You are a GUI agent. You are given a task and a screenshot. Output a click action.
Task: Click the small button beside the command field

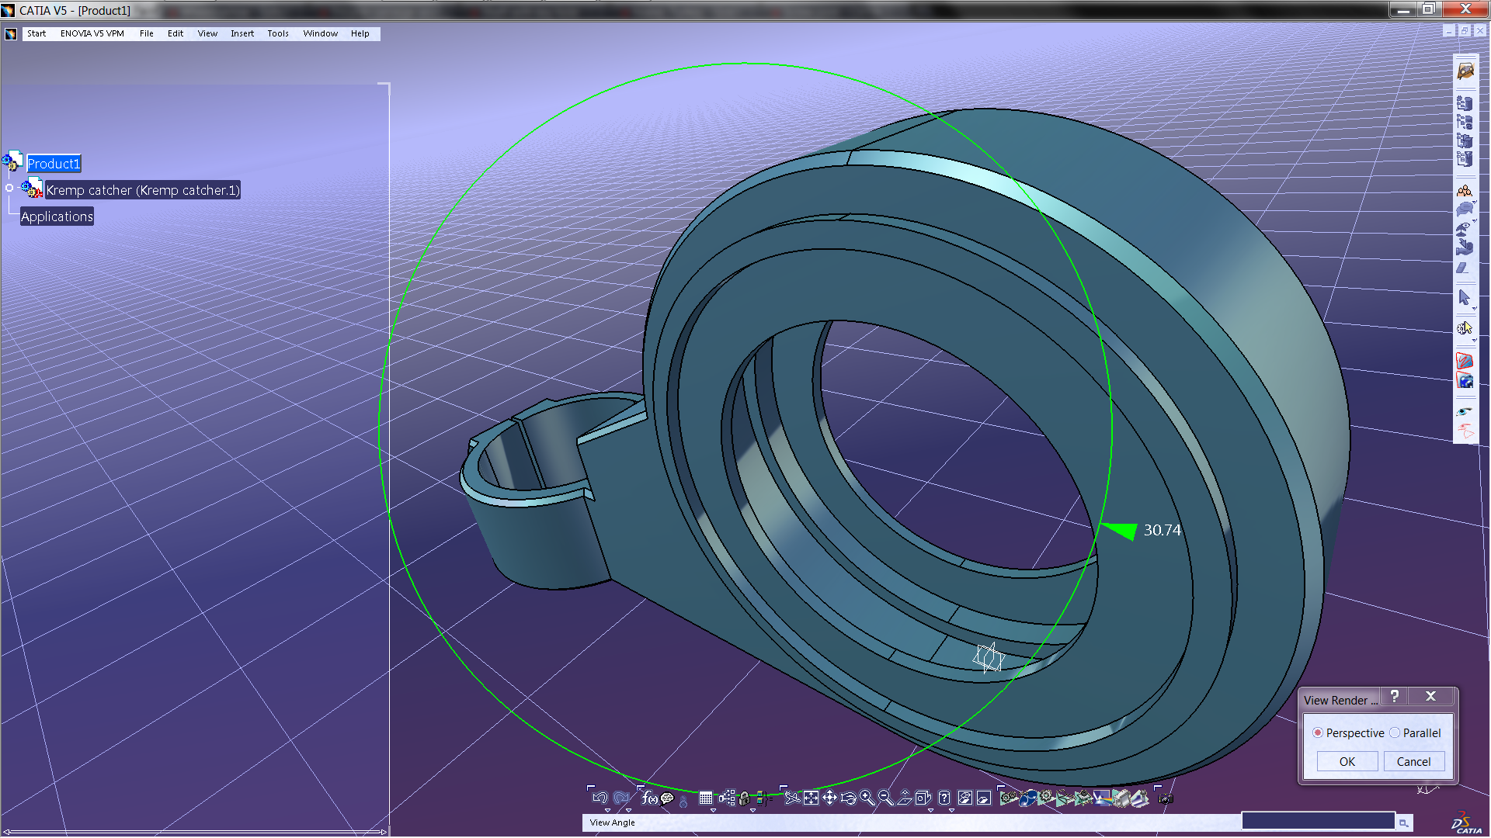click(x=1403, y=822)
